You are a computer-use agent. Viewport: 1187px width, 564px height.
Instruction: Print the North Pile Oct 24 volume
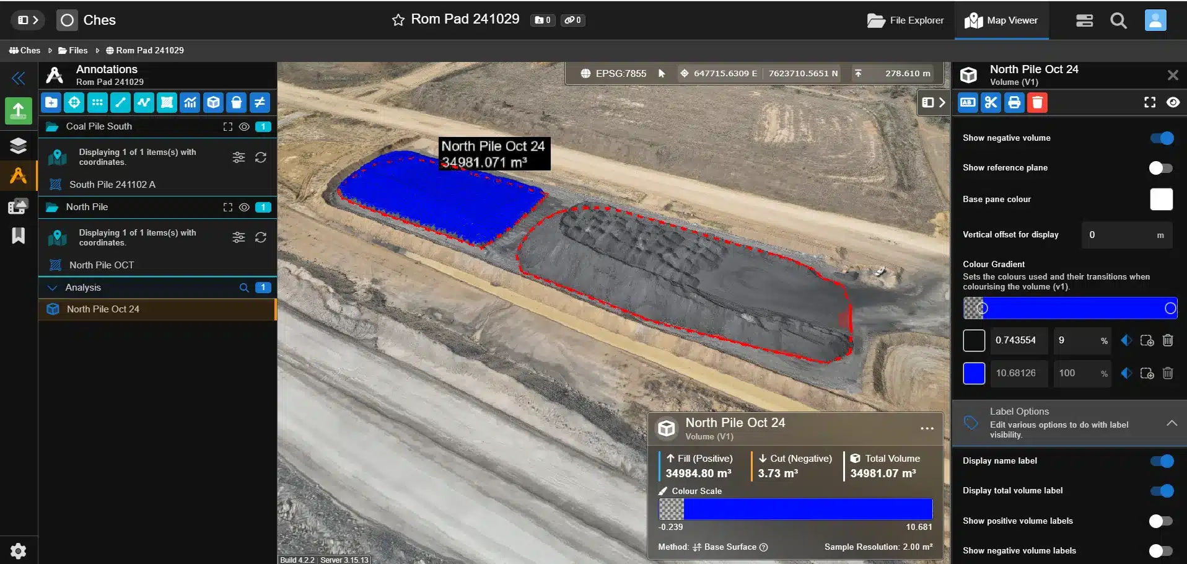tap(1014, 103)
